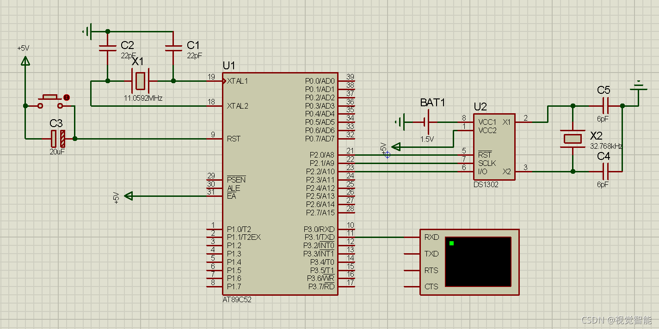Click the I/O pin label on DS1302
The image size is (659, 329).
click(x=483, y=171)
